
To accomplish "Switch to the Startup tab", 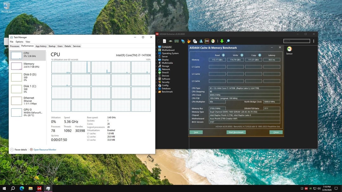I will tap(52, 46).
